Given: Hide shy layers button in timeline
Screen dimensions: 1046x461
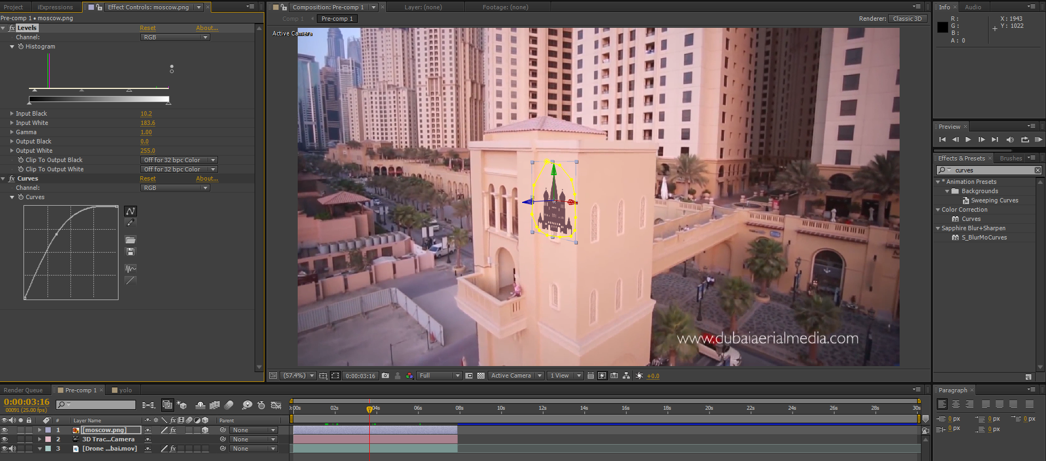Looking at the screenshot, I should point(200,405).
